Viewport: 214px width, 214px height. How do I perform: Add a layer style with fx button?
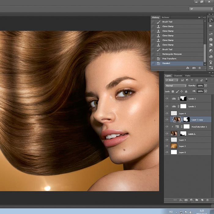[x=181, y=200]
